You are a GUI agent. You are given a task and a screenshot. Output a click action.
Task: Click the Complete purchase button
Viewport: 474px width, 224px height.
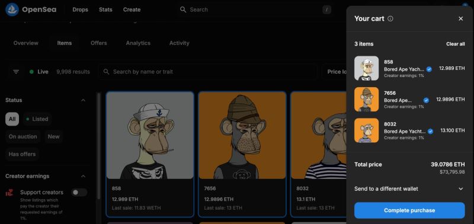(x=409, y=210)
